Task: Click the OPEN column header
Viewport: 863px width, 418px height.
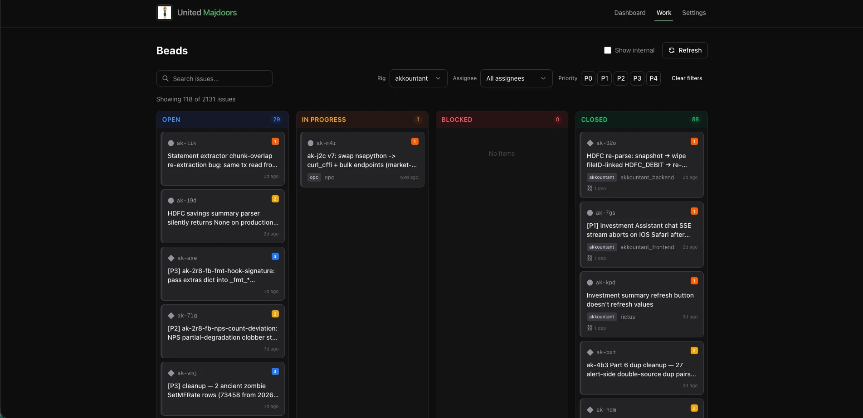Action: click(x=223, y=120)
